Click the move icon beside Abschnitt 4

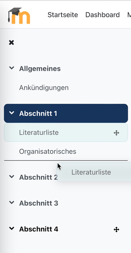click(116, 229)
